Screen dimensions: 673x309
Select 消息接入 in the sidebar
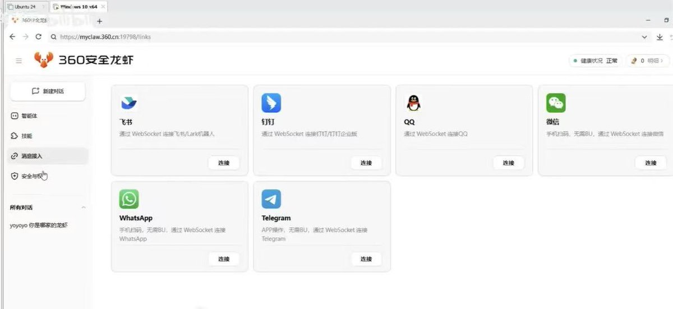coord(48,156)
